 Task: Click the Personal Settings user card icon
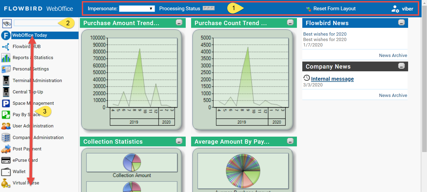click(x=6, y=69)
